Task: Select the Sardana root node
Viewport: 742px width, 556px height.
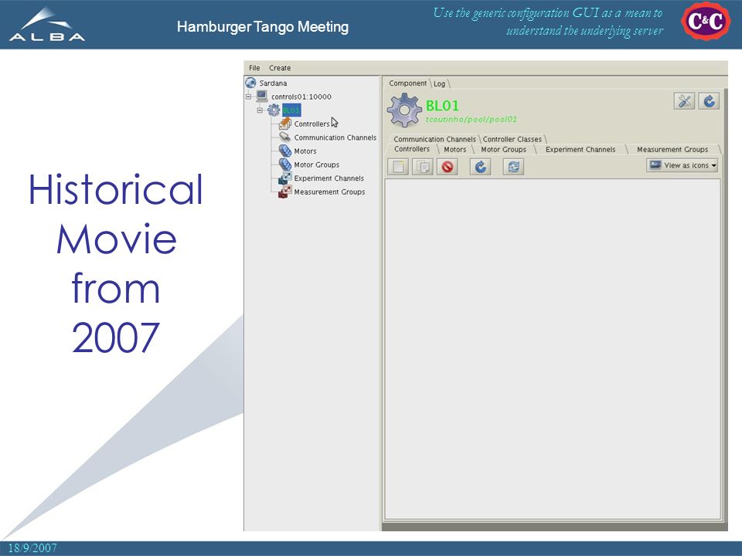Action: click(273, 83)
